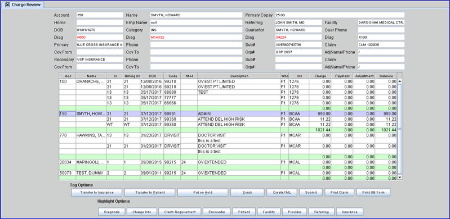Select the SMYTH, HOW... row with ADMIN
The height and width of the screenshot is (219, 450).
[x=228, y=113]
